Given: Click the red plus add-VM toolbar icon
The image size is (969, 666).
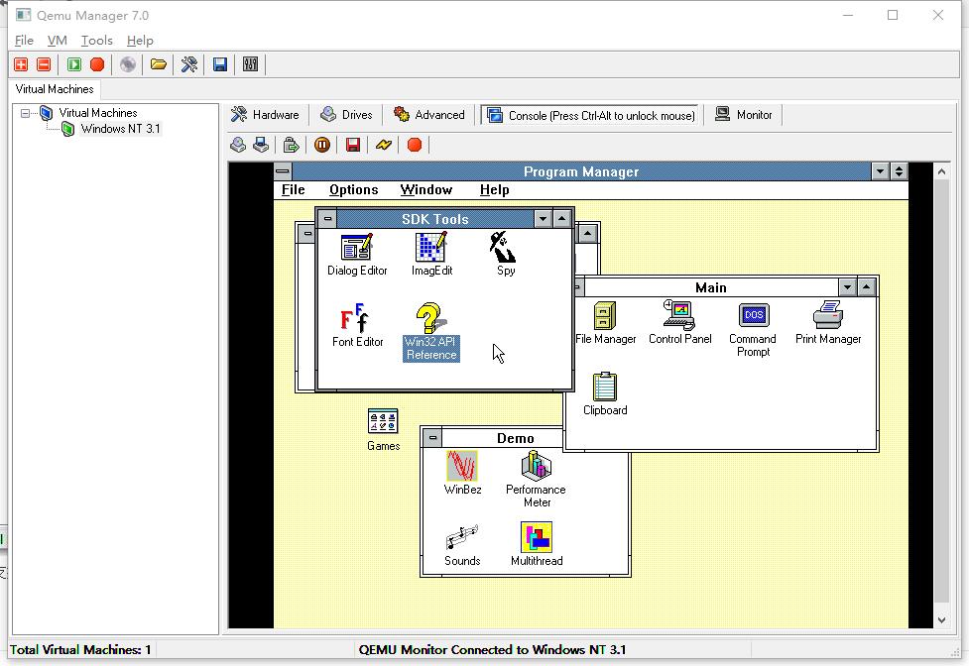Looking at the screenshot, I should (x=21, y=64).
